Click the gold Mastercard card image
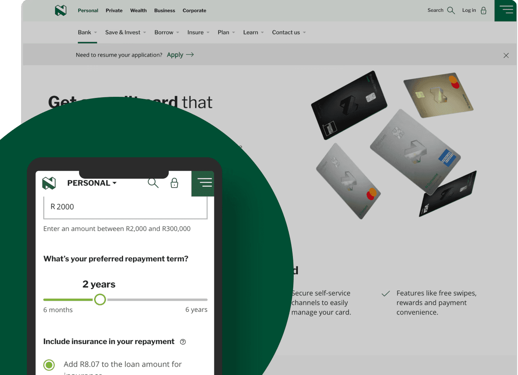Screen dimensions: 518x375 [439, 95]
